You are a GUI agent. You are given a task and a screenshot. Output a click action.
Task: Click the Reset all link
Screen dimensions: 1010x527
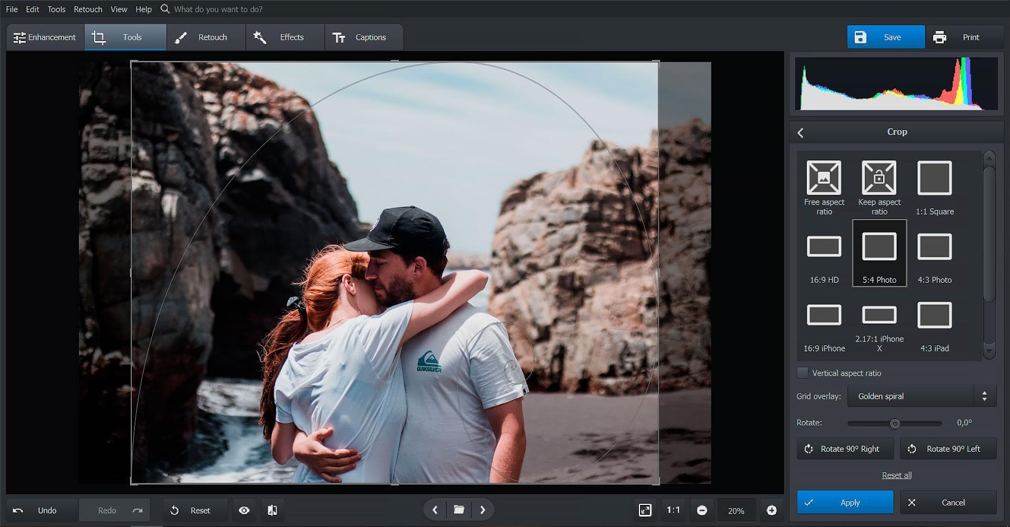click(896, 475)
